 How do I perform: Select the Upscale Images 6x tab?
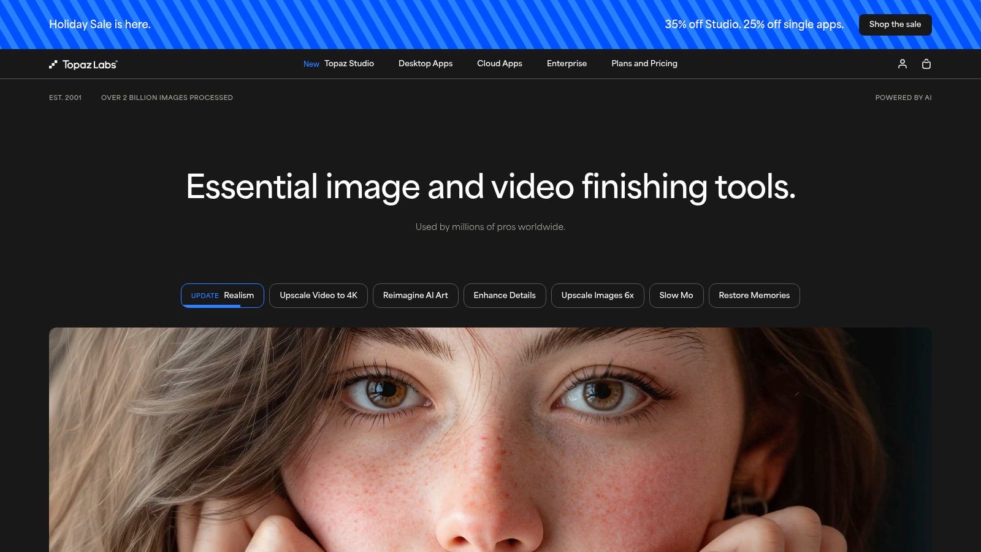click(597, 295)
